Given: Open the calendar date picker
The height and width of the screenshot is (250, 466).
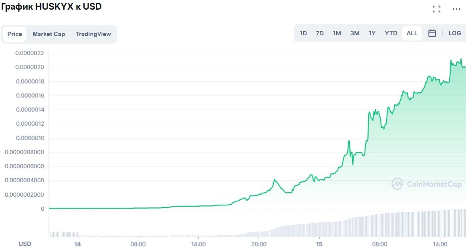Looking at the screenshot, I should 432,33.
